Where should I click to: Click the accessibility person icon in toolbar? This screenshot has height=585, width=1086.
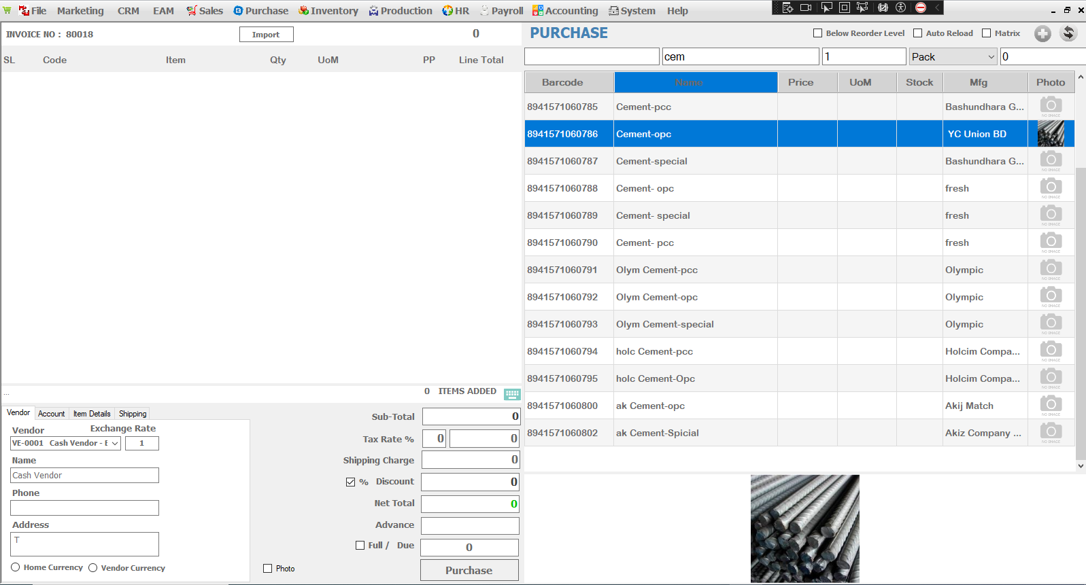tap(901, 7)
